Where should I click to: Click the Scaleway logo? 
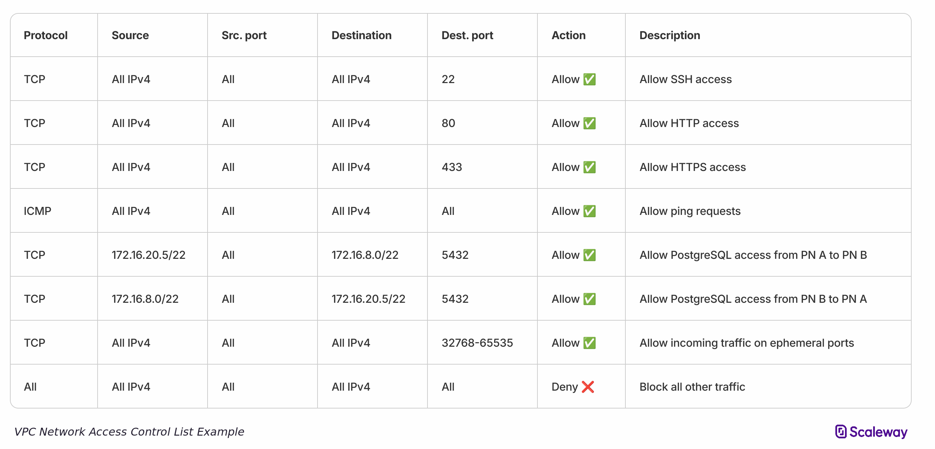coord(871,431)
